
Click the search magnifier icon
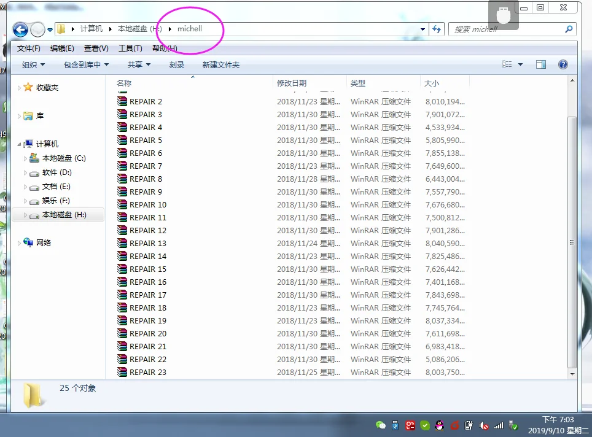click(x=569, y=29)
